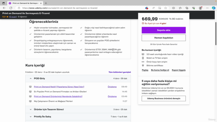Open the Collections icon

187,8
